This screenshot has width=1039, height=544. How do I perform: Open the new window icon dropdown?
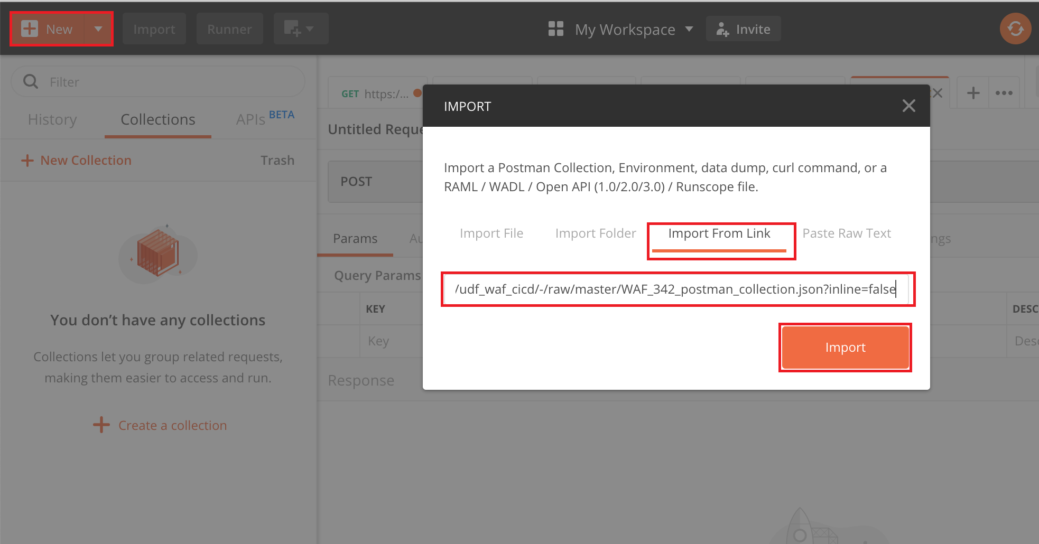[301, 29]
